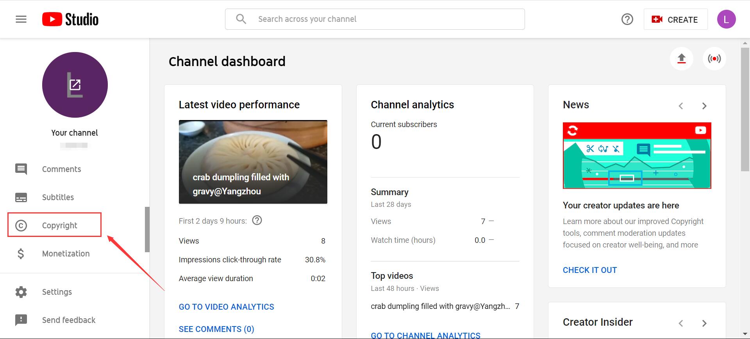Show next News card
The width and height of the screenshot is (750, 339).
tap(704, 106)
